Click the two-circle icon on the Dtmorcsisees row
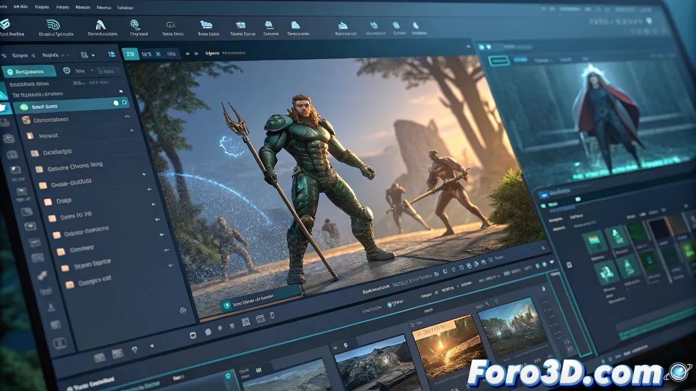696x391 pixels. (26, 120)
